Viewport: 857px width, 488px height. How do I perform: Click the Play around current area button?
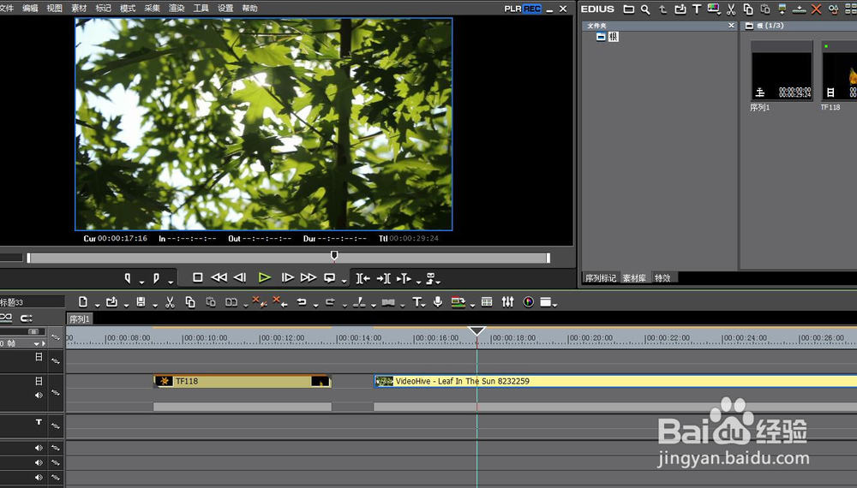(x=404, y=278)
